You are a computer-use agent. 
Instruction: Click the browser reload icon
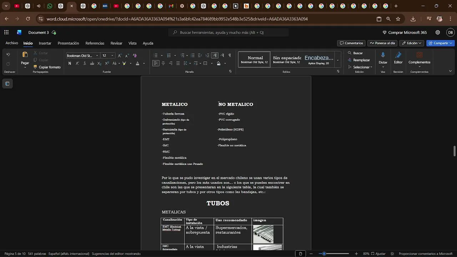(x=28, y=19)
